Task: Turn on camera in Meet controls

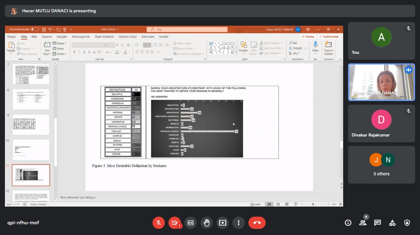Action: click(x=175, y=223)
